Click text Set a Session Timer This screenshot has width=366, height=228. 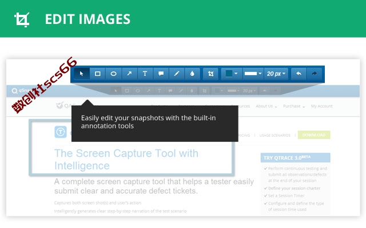coord(286,196)
